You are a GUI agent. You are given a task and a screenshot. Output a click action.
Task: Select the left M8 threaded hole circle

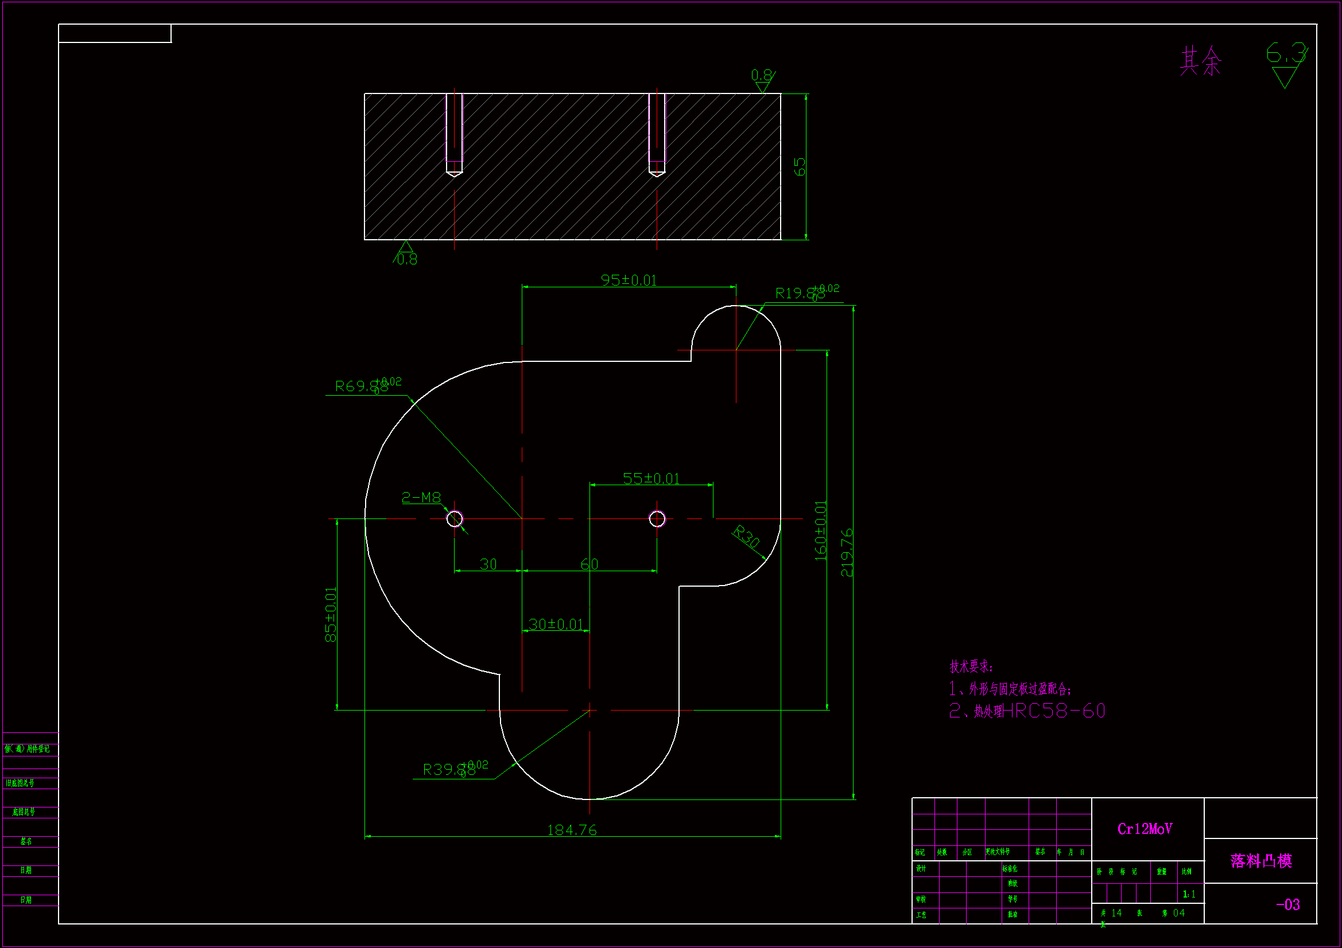coord(455,518)
